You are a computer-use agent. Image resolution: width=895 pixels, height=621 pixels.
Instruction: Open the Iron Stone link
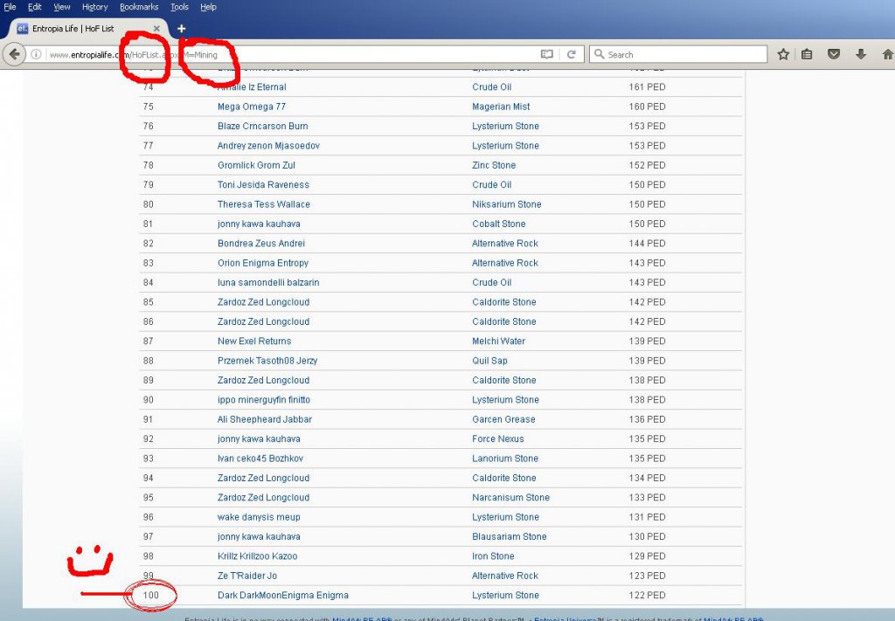click(x=493, y=556)
